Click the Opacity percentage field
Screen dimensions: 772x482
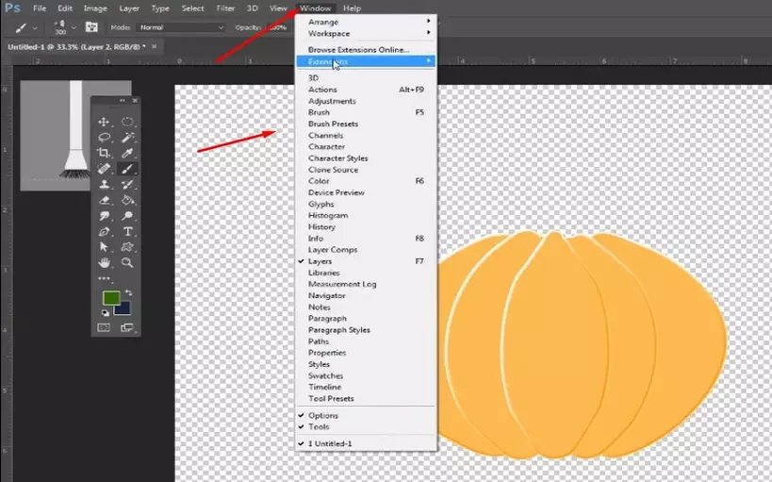[x=279, y=27]
